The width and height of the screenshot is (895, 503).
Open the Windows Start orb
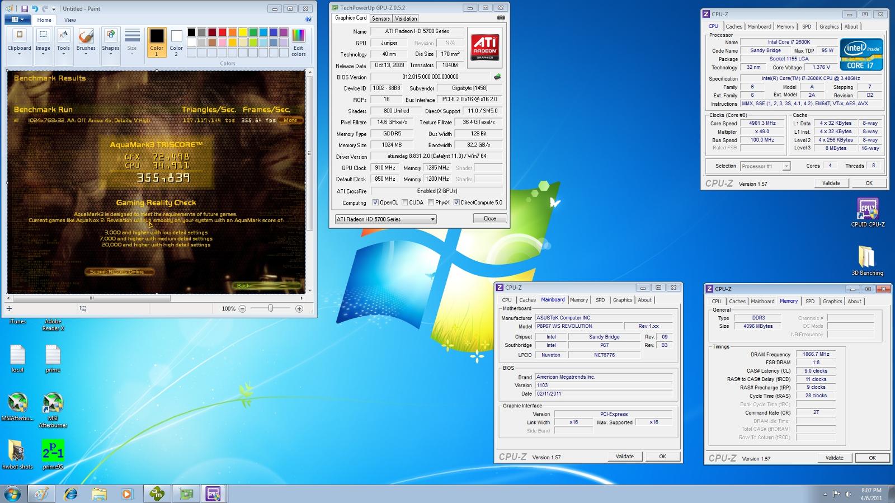coord(13,493)
